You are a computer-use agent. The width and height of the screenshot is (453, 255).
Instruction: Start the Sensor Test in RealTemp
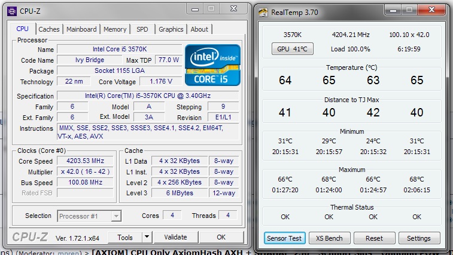click(284, 238)
